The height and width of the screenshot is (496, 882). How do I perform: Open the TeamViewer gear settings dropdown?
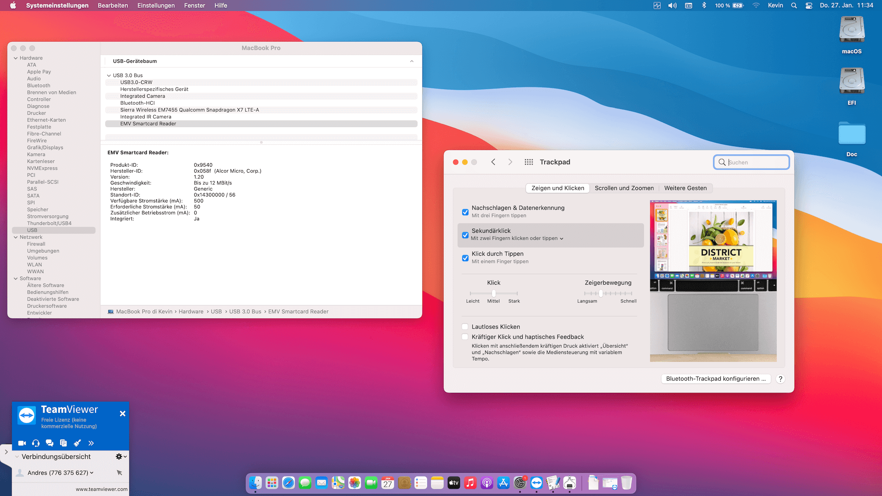pos(121,457)
